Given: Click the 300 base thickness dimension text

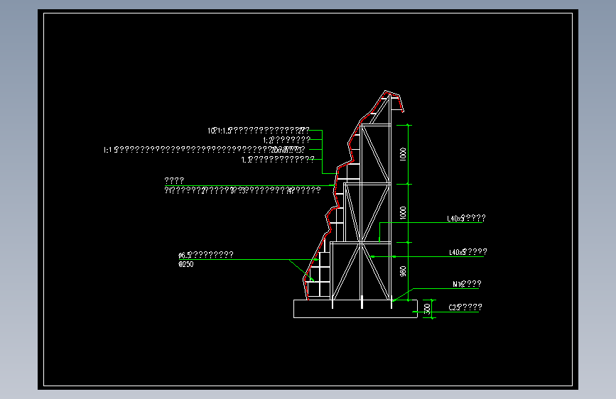Looking at the screenshot, I should (x=428, y=309).
